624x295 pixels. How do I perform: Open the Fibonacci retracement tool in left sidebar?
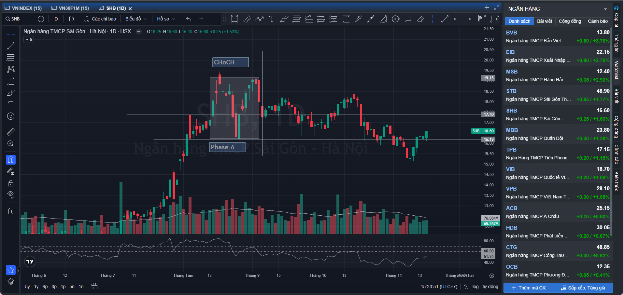tap(11, 58)
